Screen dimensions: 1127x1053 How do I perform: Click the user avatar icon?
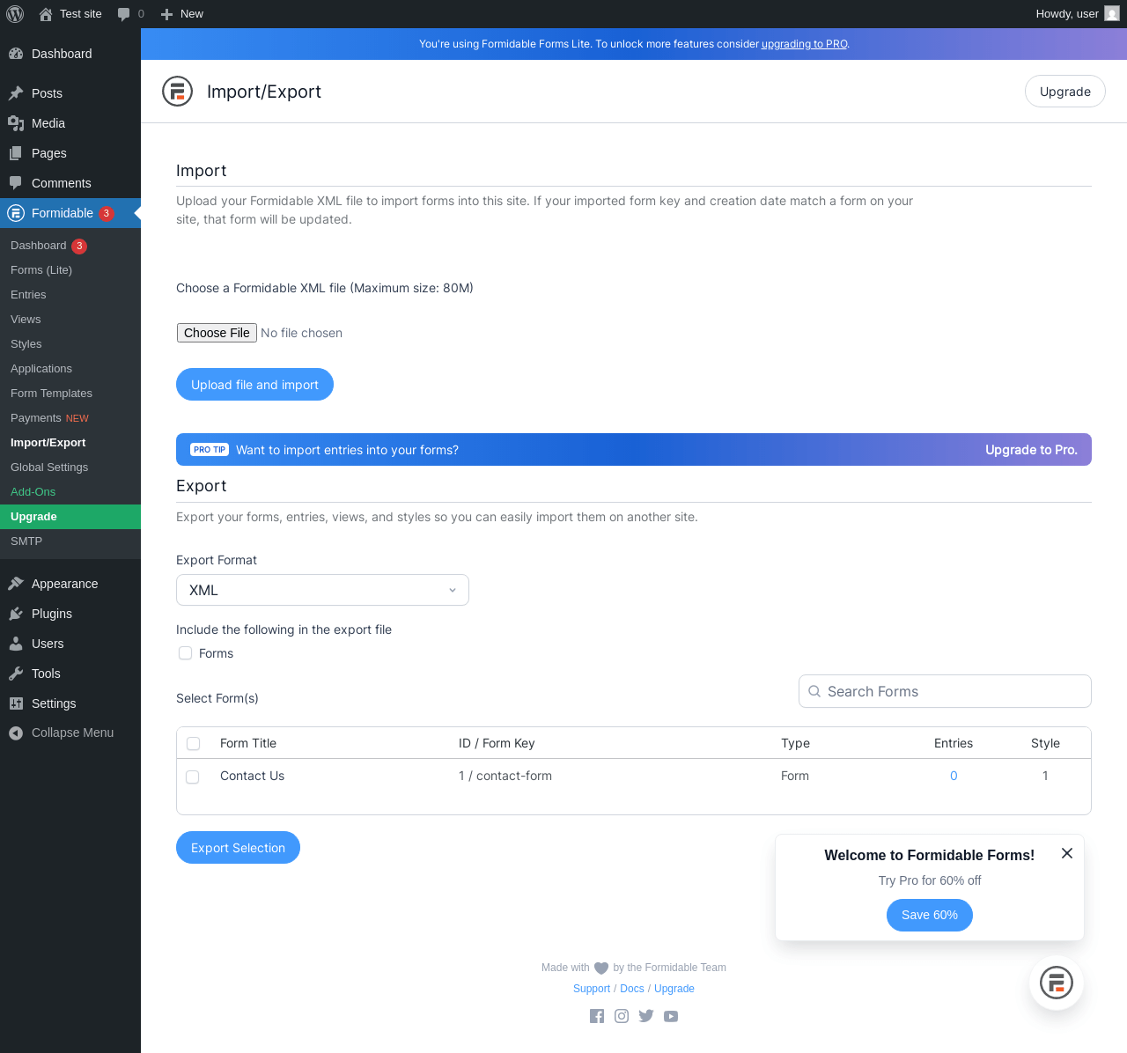tap(1112, 14)
